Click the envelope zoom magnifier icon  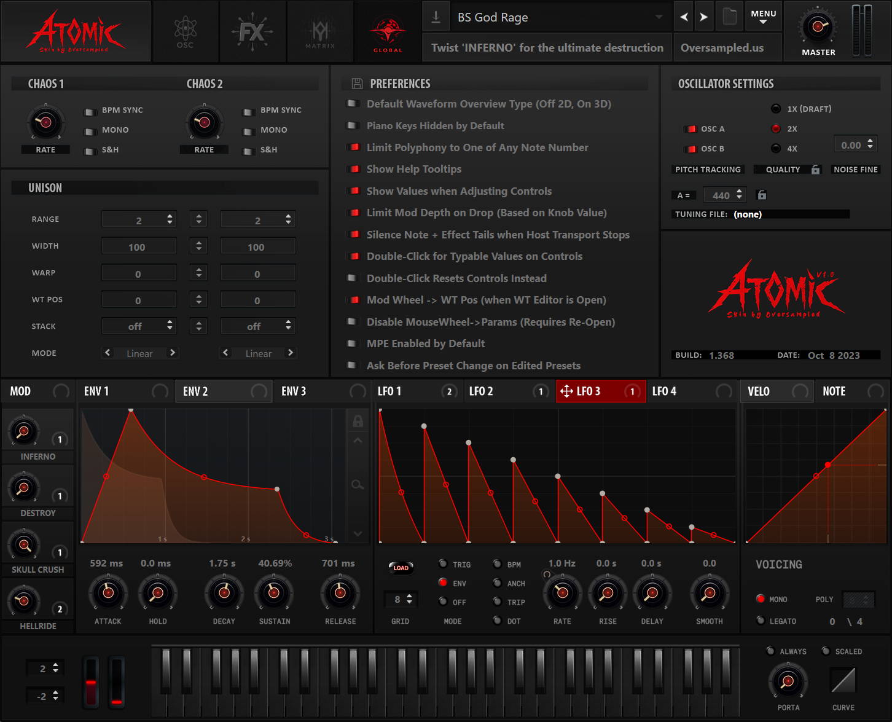pos(358,485)
